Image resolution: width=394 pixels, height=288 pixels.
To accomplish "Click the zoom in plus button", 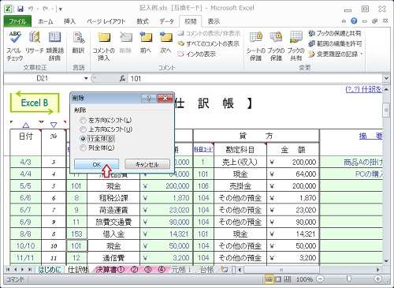I will (377, 279).
